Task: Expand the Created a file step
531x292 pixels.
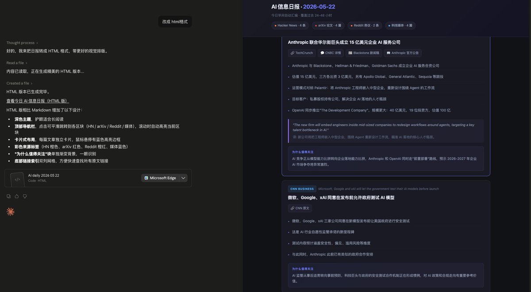Action: (x=19, y=83)
